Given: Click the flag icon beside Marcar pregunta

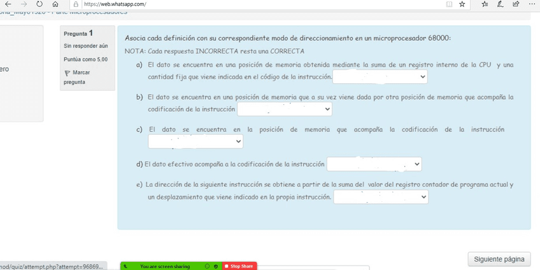Looking at the screenshot, I should point(67,73).
